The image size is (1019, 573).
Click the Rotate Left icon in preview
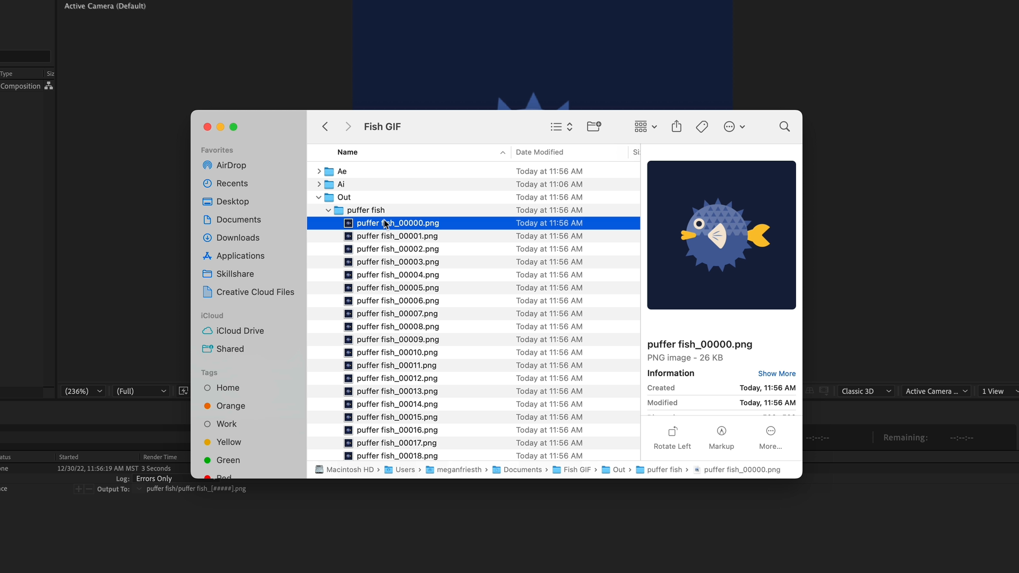click(x=672, y=431)
